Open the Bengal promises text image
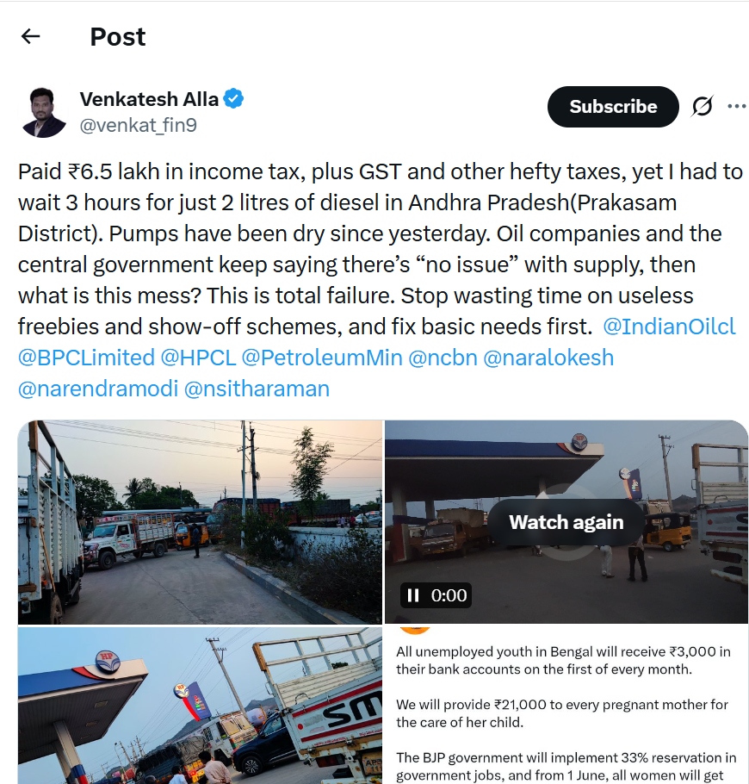Viewport: 749px width, 784px height. pyautogui.click(x=566, y=706)
